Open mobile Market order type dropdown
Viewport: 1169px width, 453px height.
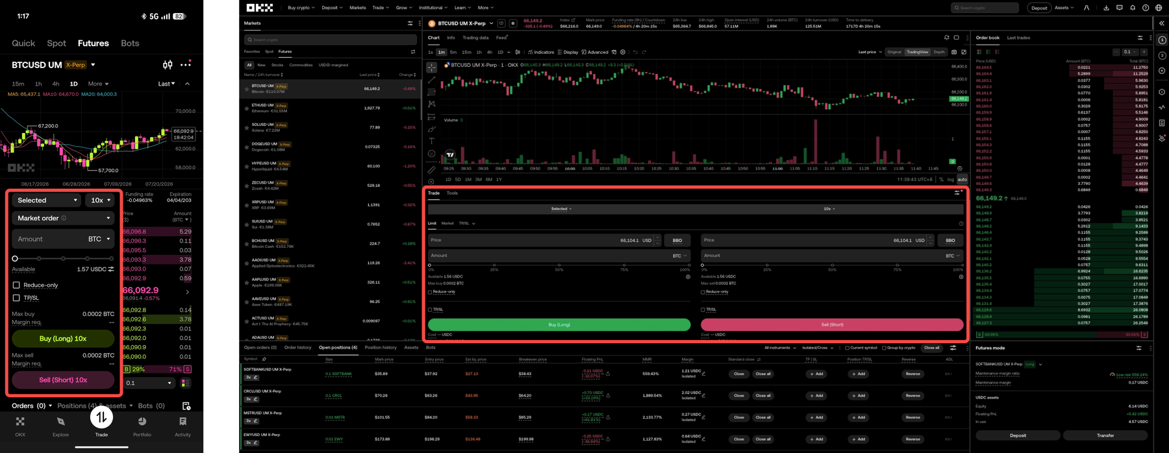pos(63,218)
